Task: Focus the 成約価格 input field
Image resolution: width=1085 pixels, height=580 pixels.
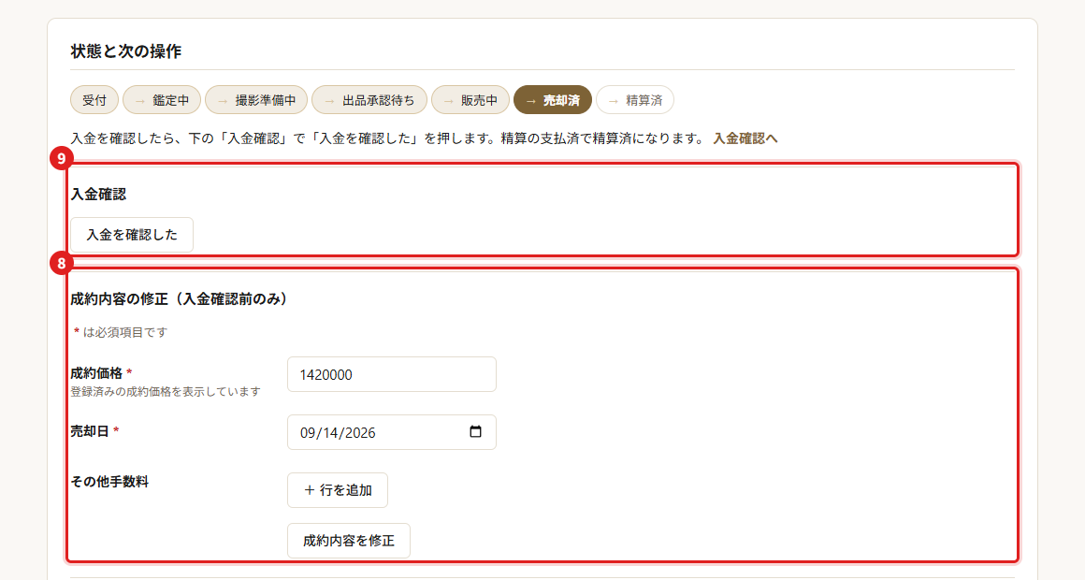Action: tap(392, 374)
